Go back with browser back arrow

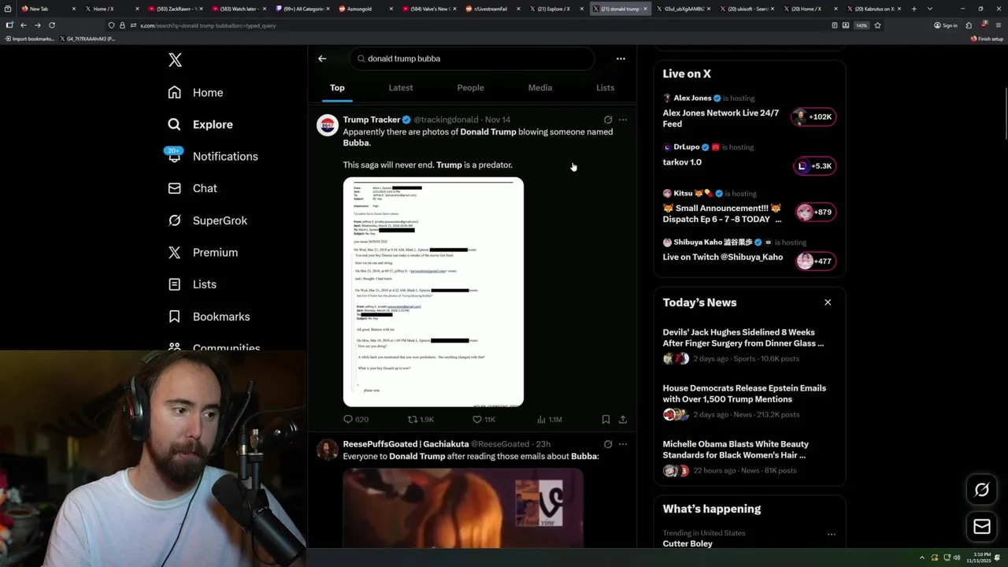(x=23, y=25)
